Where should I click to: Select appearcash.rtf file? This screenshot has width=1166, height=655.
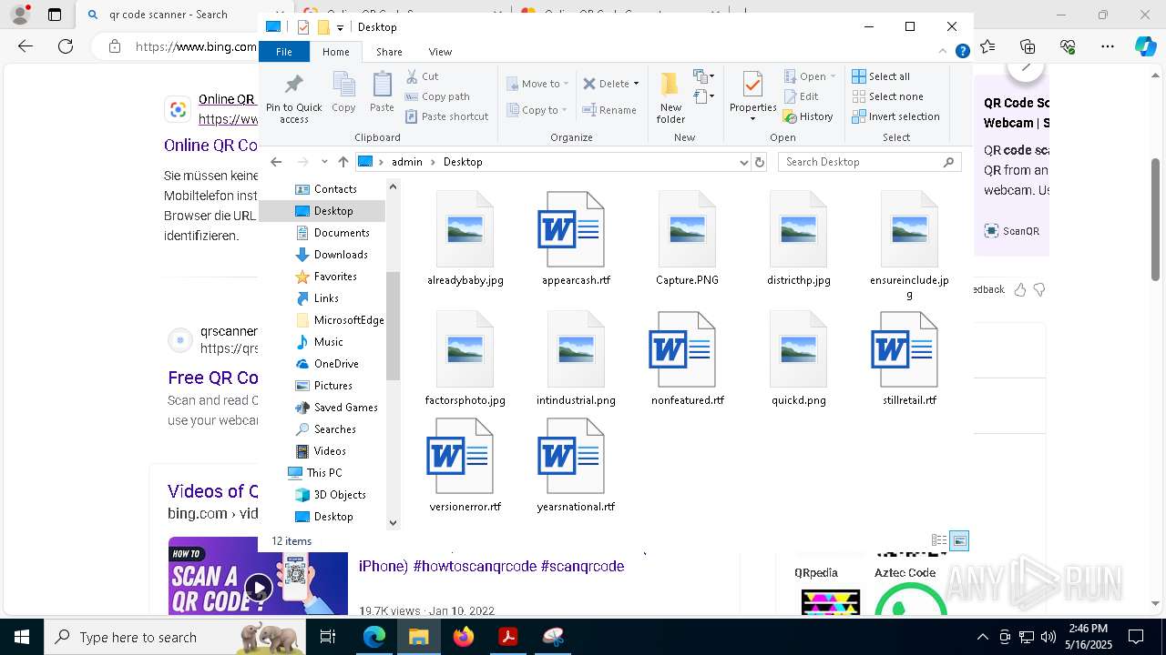576,238
